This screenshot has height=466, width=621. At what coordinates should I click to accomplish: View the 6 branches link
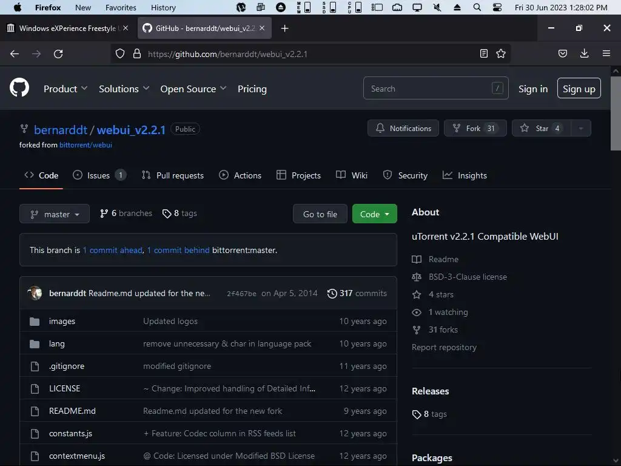pyautogui.click(x=126, y=214)
